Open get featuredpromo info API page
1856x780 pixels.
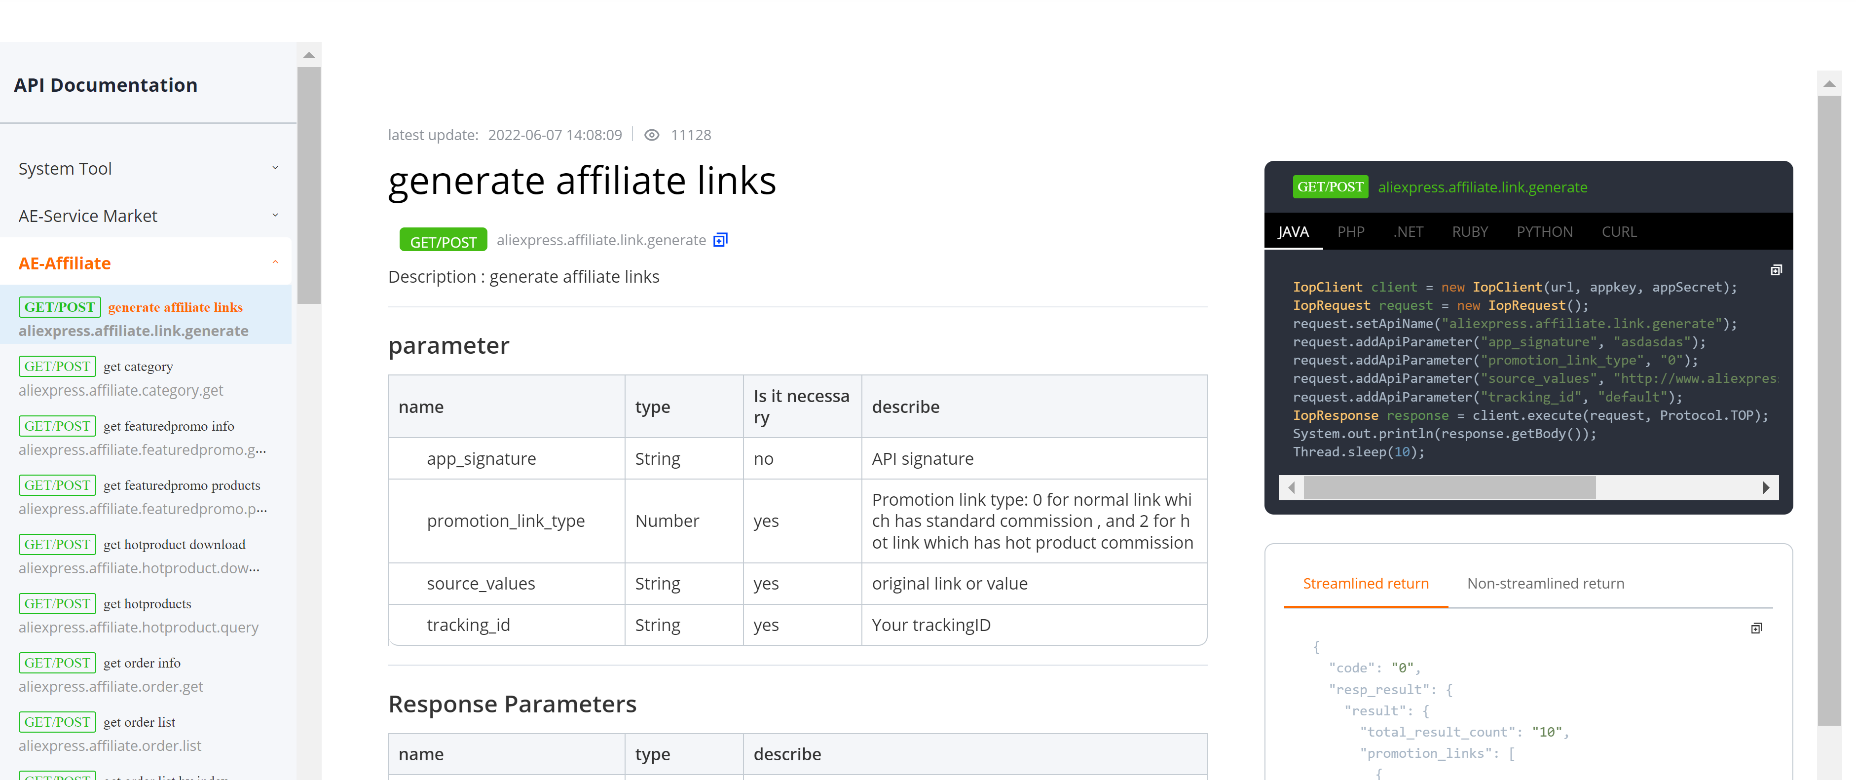coord(146,437)
